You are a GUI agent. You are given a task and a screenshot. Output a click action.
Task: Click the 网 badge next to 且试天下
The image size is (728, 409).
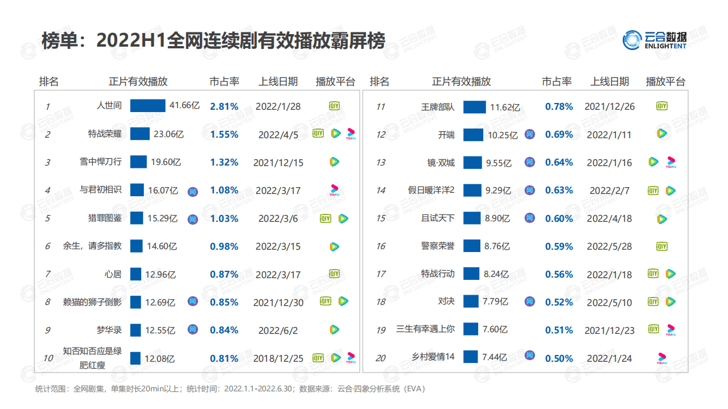pos(529,218)
